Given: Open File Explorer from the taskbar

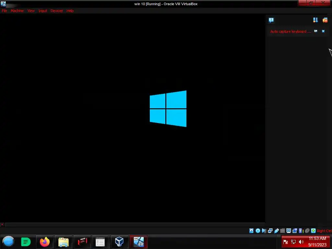Looking at the screenshot, I should click(64, 242).
